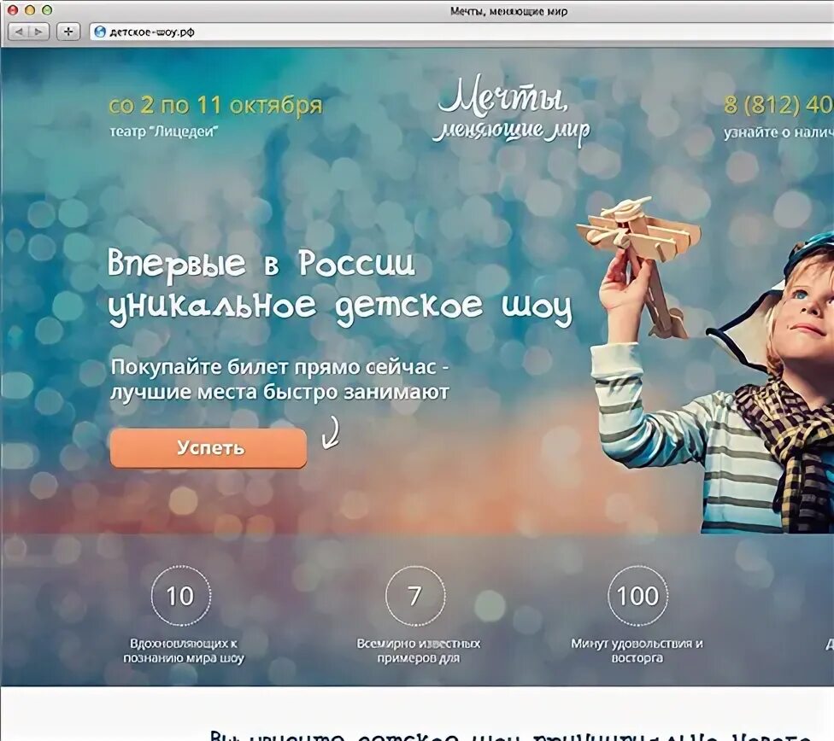Click the browser forward arrow button

[x=38, y=32]
